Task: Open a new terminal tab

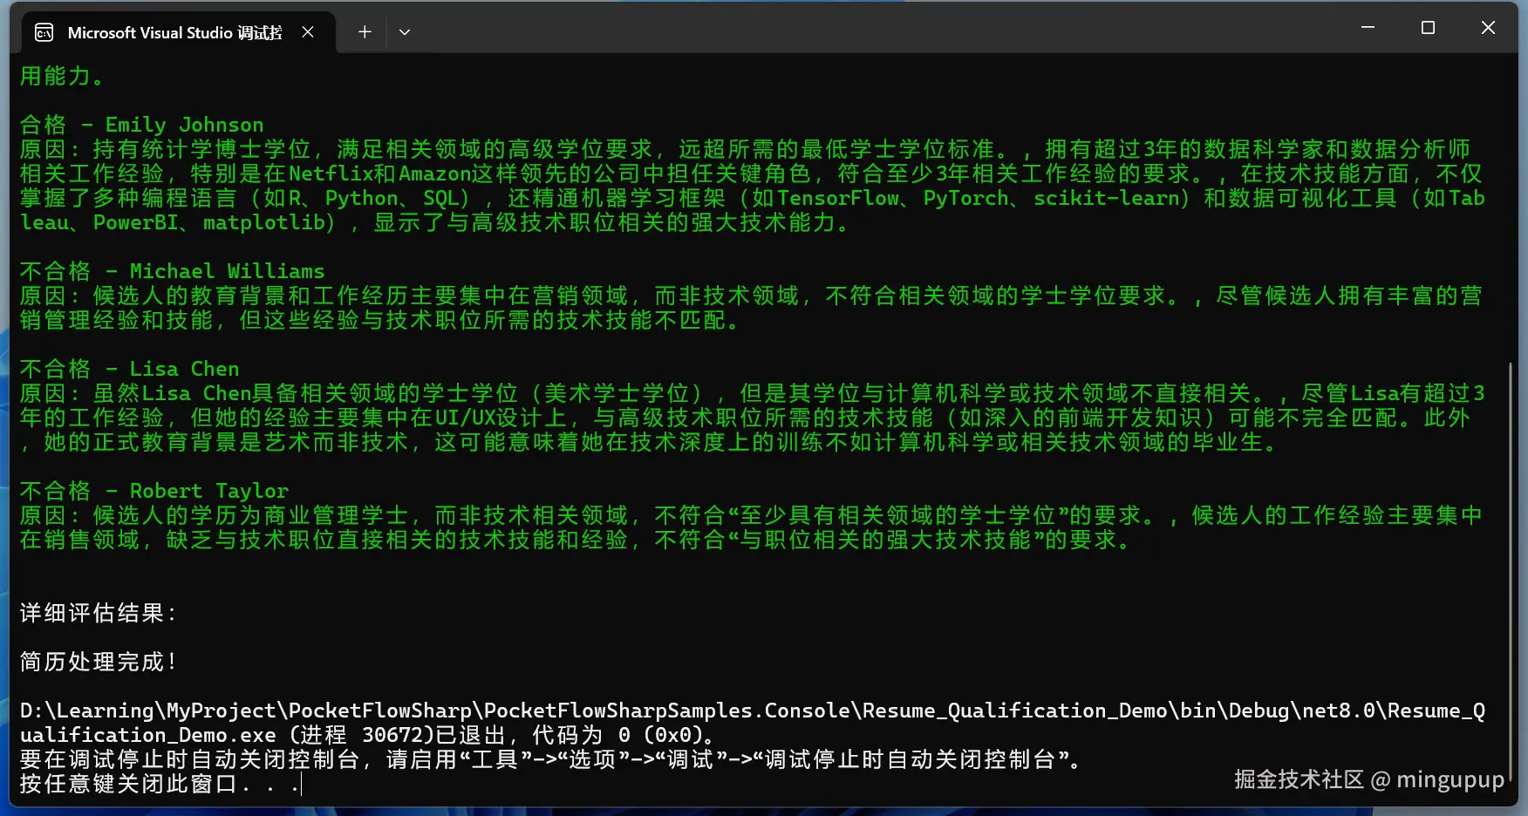Action: pyautogui.click(x=365, y=32)
